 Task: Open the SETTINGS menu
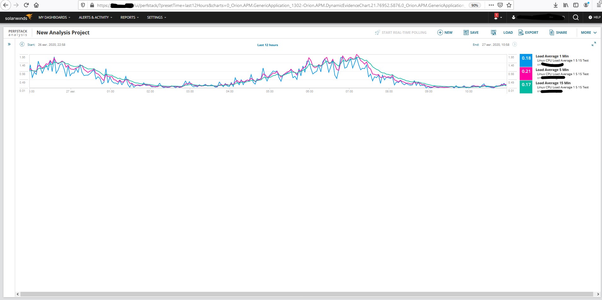pyautogui.click(x=156, y=17)
